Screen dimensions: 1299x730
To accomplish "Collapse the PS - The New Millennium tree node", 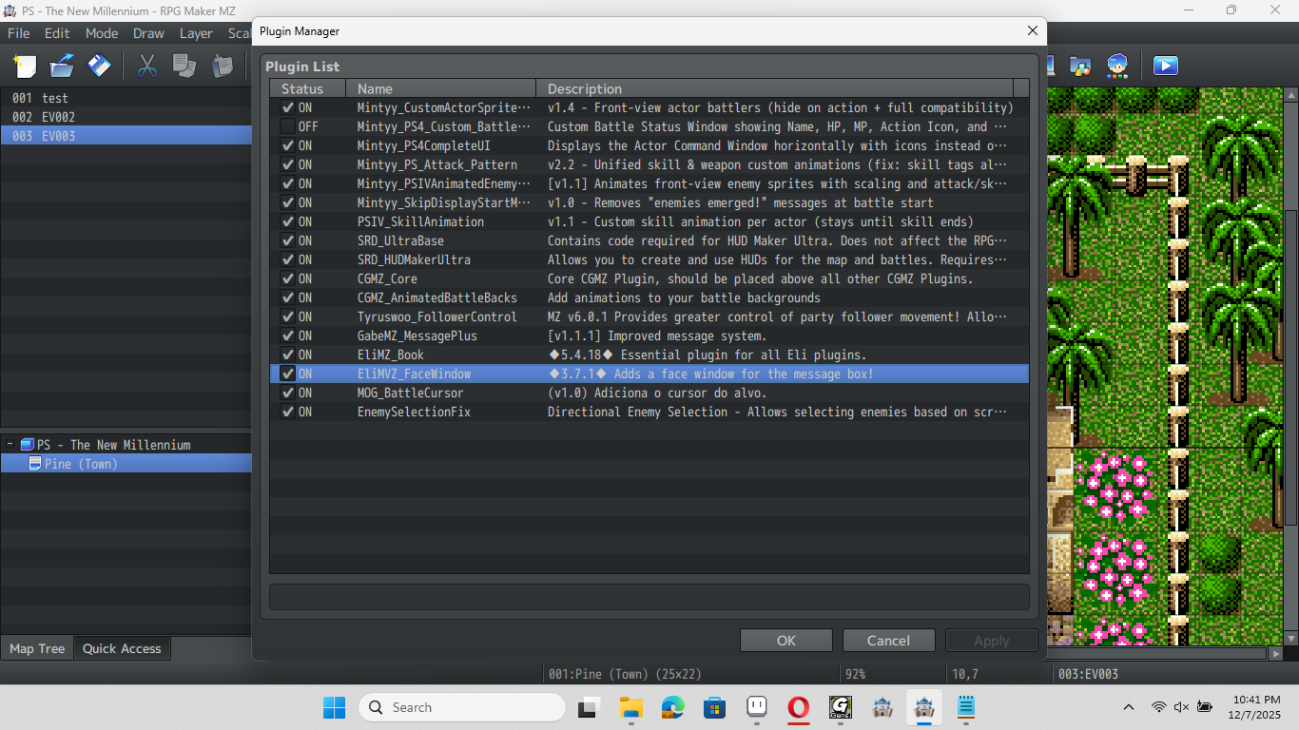I will [x=10, y=444].
